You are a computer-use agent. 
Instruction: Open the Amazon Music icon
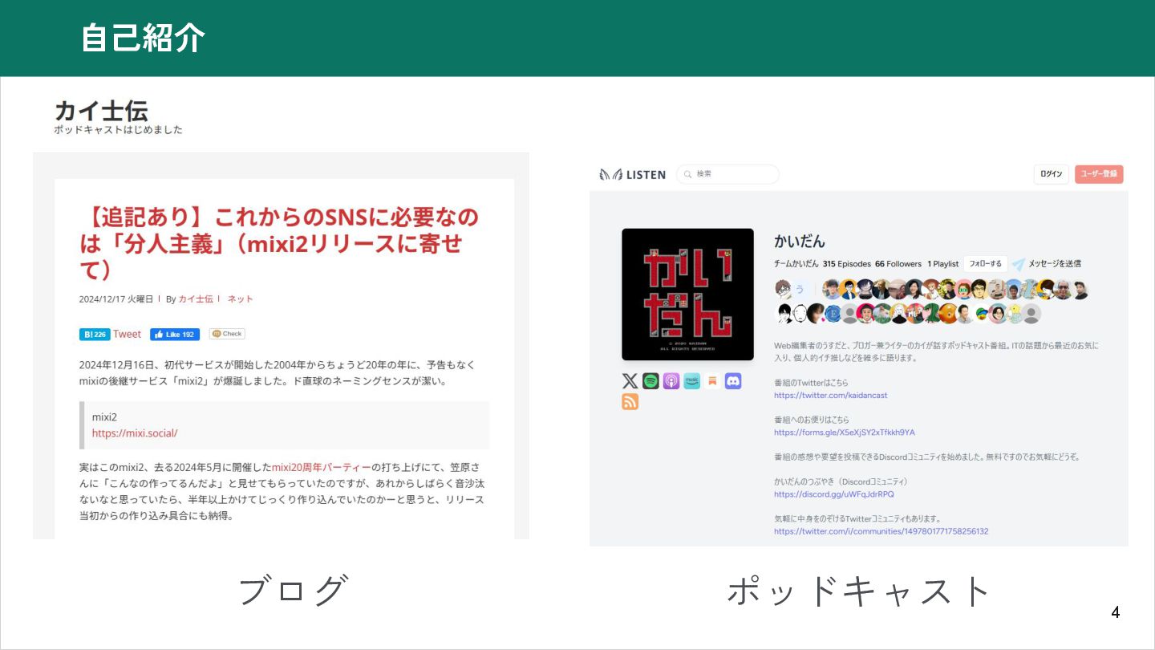click(691, 381)
